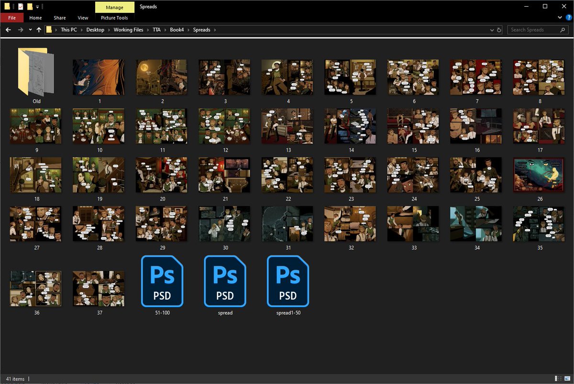Open the ribbon Help icon
The width and height of the screenshot is (574, 384).
click(568, 18)
